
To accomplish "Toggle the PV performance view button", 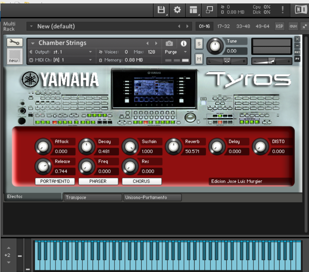I will tap(297, 59).
